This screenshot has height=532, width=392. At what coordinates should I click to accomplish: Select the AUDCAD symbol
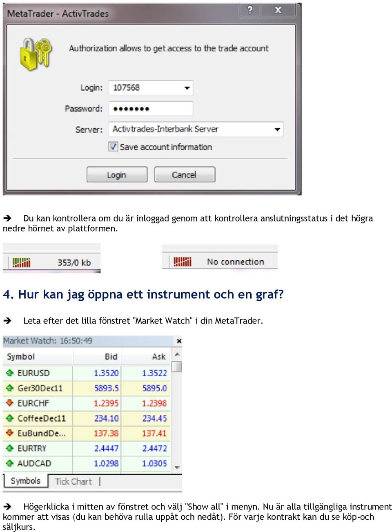(34, 464)
